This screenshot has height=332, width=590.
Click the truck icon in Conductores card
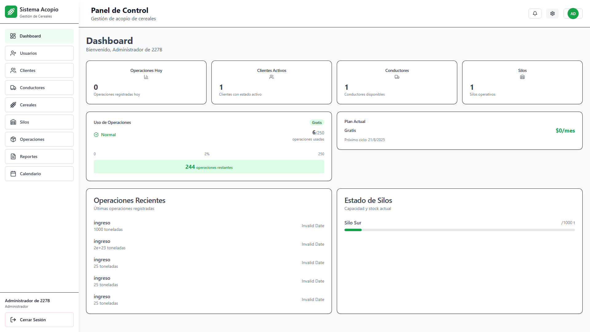pyautogui.click(x=397, y=77)
